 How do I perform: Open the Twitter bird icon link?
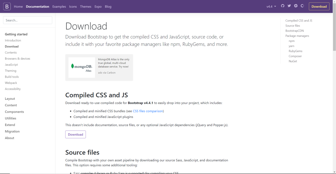(x=289, y=6)
